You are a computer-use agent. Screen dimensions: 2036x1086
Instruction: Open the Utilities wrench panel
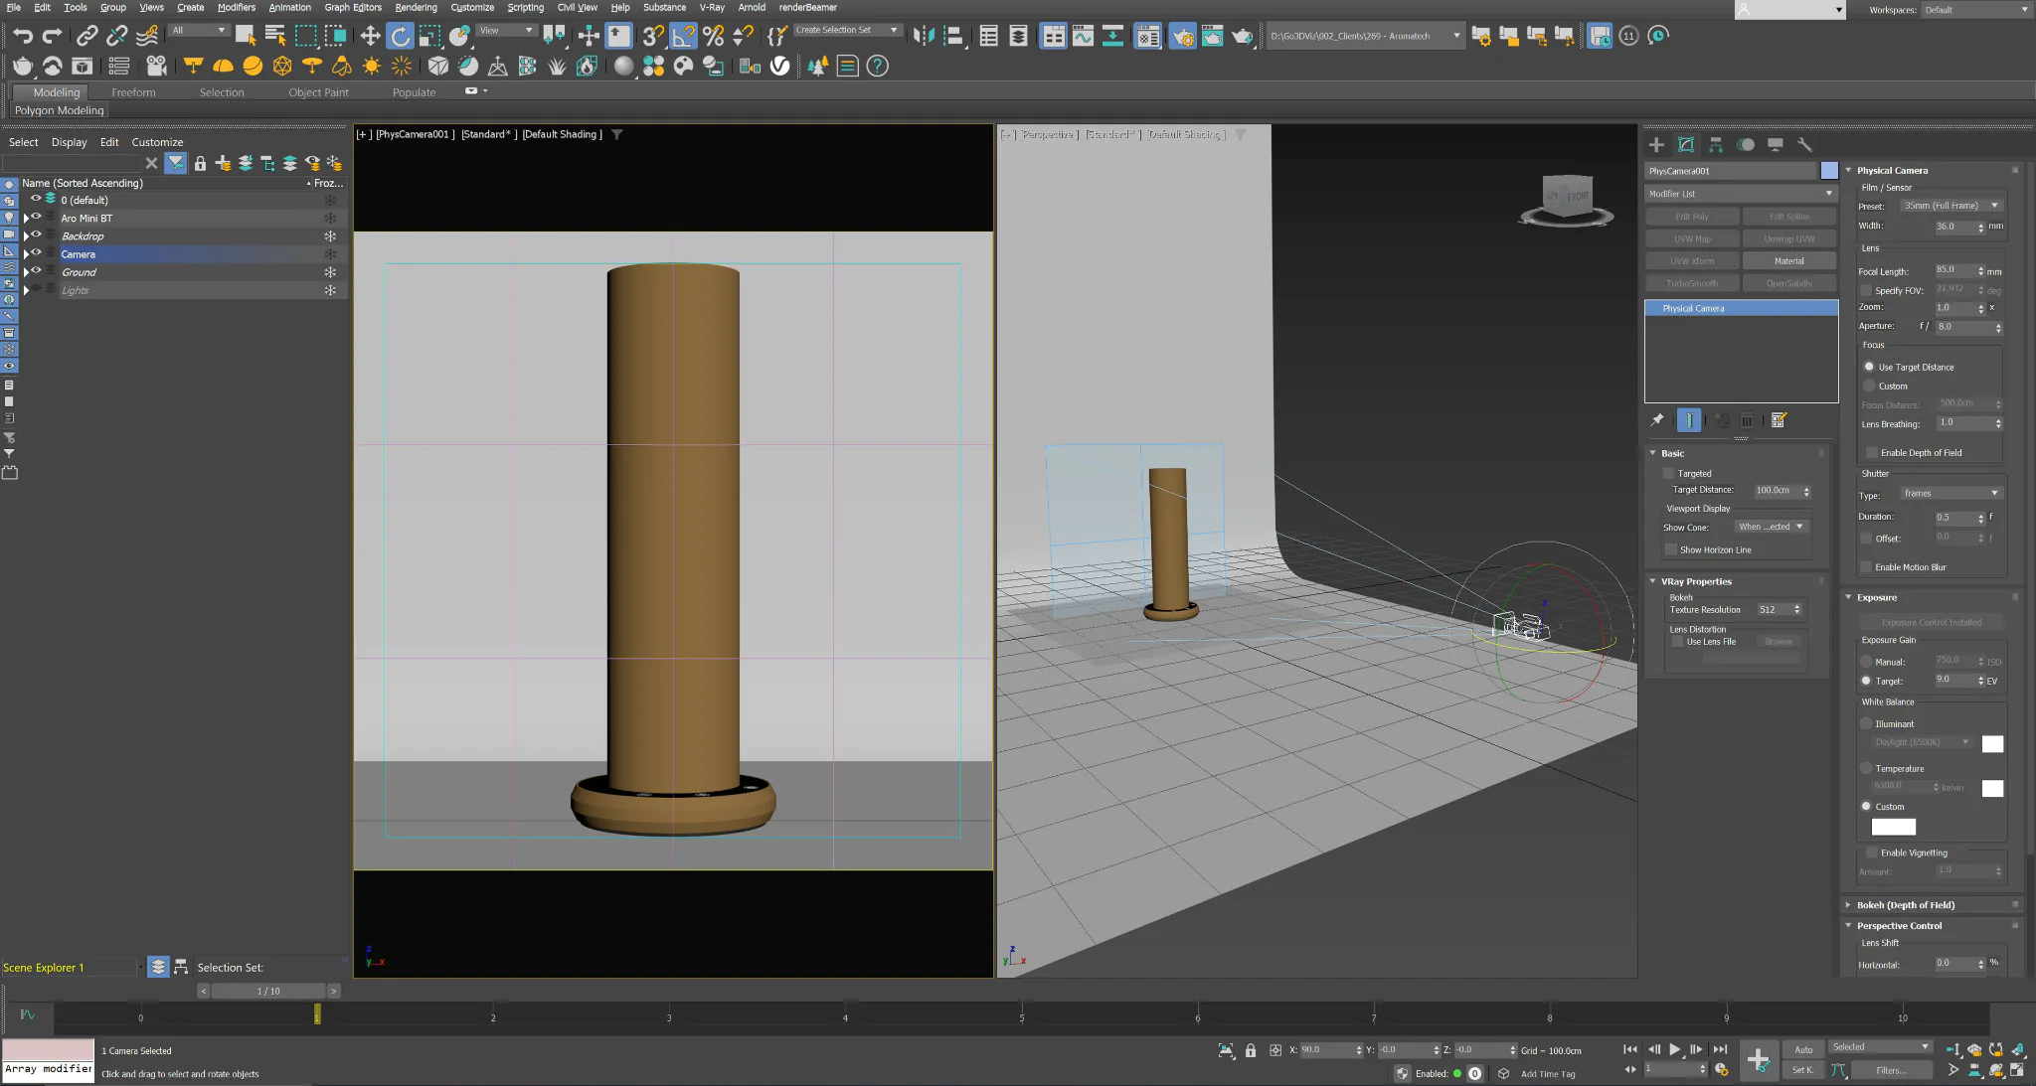coord(1805,145)
